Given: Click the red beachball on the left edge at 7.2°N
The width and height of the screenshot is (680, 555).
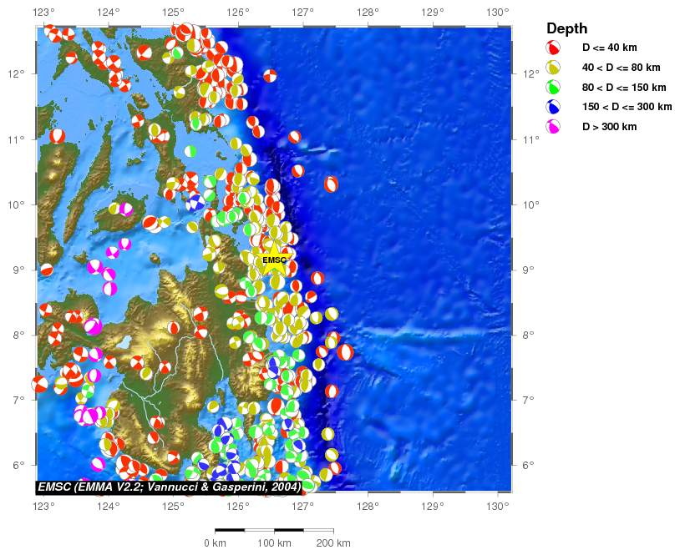Looking at the screenshot, I should [x=39, y=384].
